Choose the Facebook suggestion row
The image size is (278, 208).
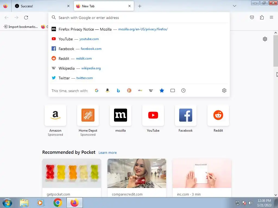click(x=139, y=49)
